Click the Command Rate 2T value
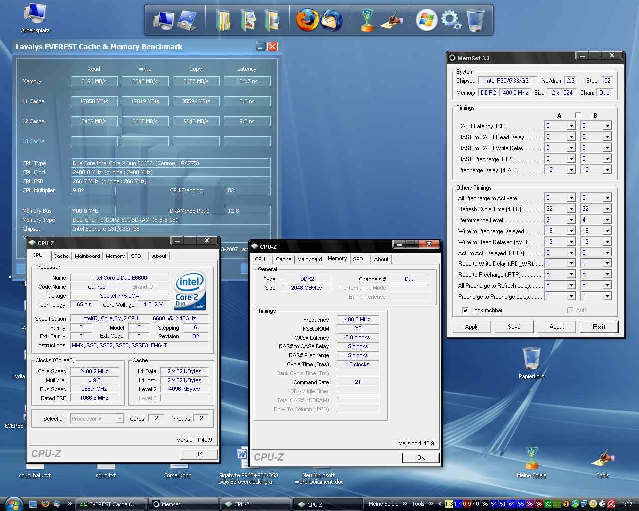Screen dimensions: 639x511 [358, 382]
